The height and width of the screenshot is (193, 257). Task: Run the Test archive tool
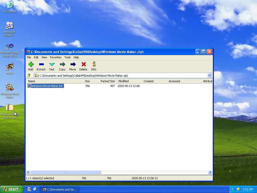tap(52, 66)
